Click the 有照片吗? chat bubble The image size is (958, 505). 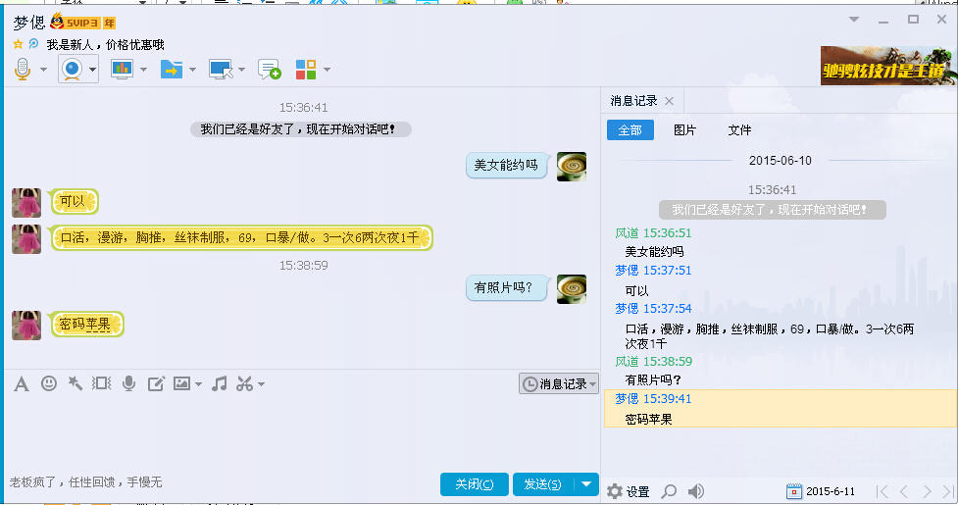click(x=507, y=288)
